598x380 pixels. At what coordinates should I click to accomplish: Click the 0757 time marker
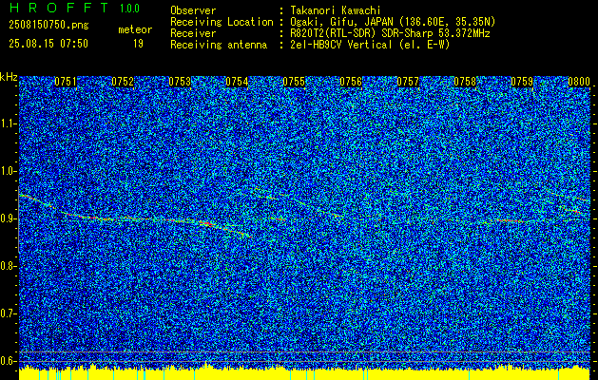[408, 82]
